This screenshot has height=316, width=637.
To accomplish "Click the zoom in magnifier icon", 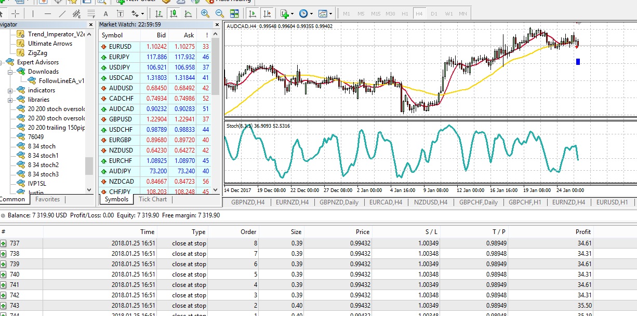I will point(205,14).
